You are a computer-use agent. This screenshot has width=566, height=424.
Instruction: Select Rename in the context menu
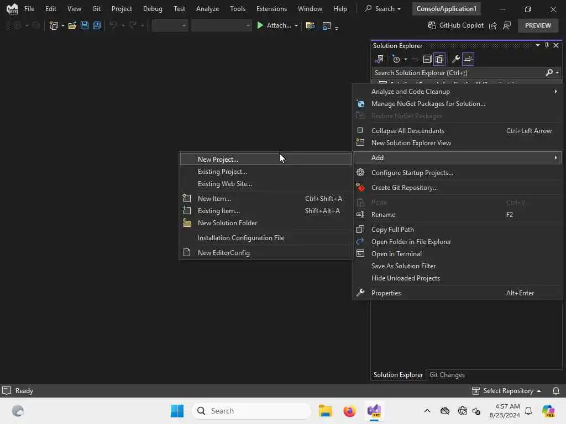(x=457, y=215)
